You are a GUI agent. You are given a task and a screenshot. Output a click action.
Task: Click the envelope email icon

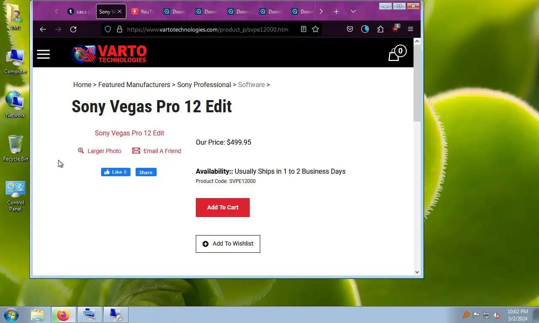pos(136,151)
